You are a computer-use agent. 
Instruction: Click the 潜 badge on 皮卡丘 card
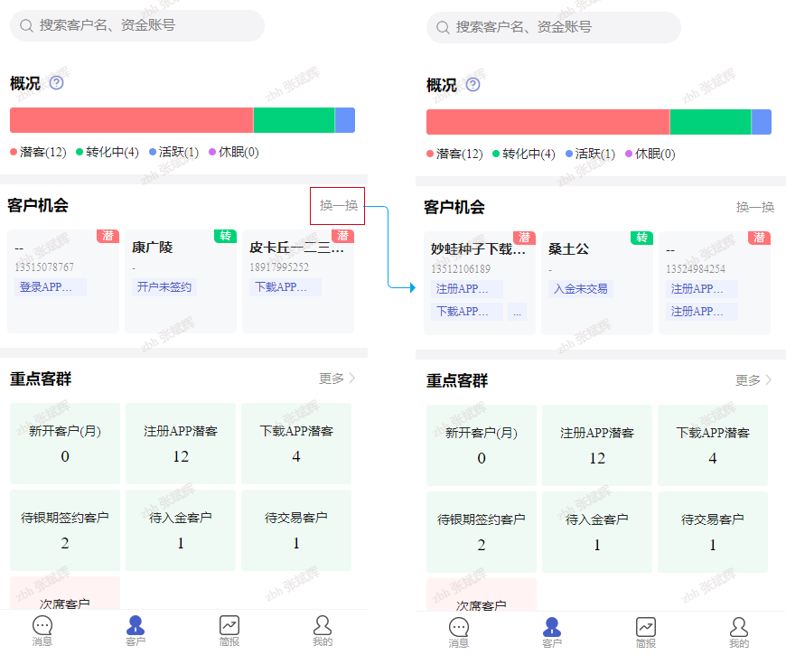tap(343, 236)
